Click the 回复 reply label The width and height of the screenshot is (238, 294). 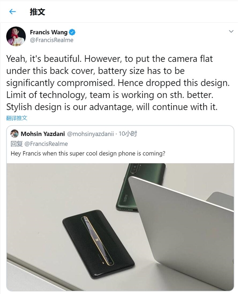tap(17, 144)
